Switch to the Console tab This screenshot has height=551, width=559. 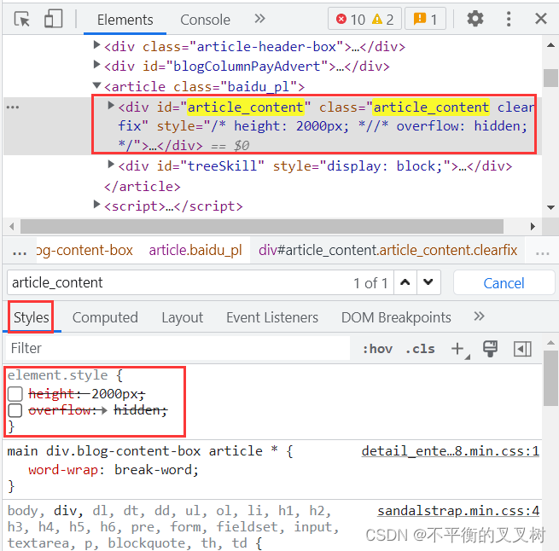point(205,20)
